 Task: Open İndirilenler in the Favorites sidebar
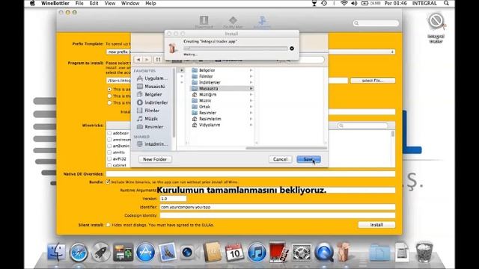(153, 102)
